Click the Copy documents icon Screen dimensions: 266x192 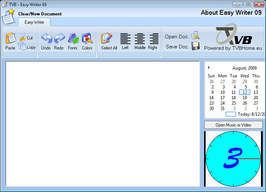click(x=22, y=46)
